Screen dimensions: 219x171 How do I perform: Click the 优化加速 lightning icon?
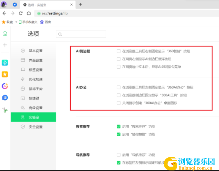click(23, 79)
